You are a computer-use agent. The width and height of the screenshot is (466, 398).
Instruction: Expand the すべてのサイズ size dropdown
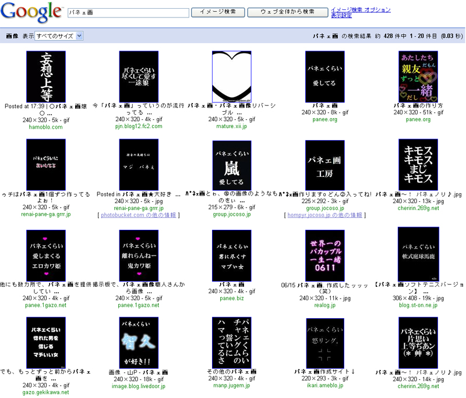[59, 36]
